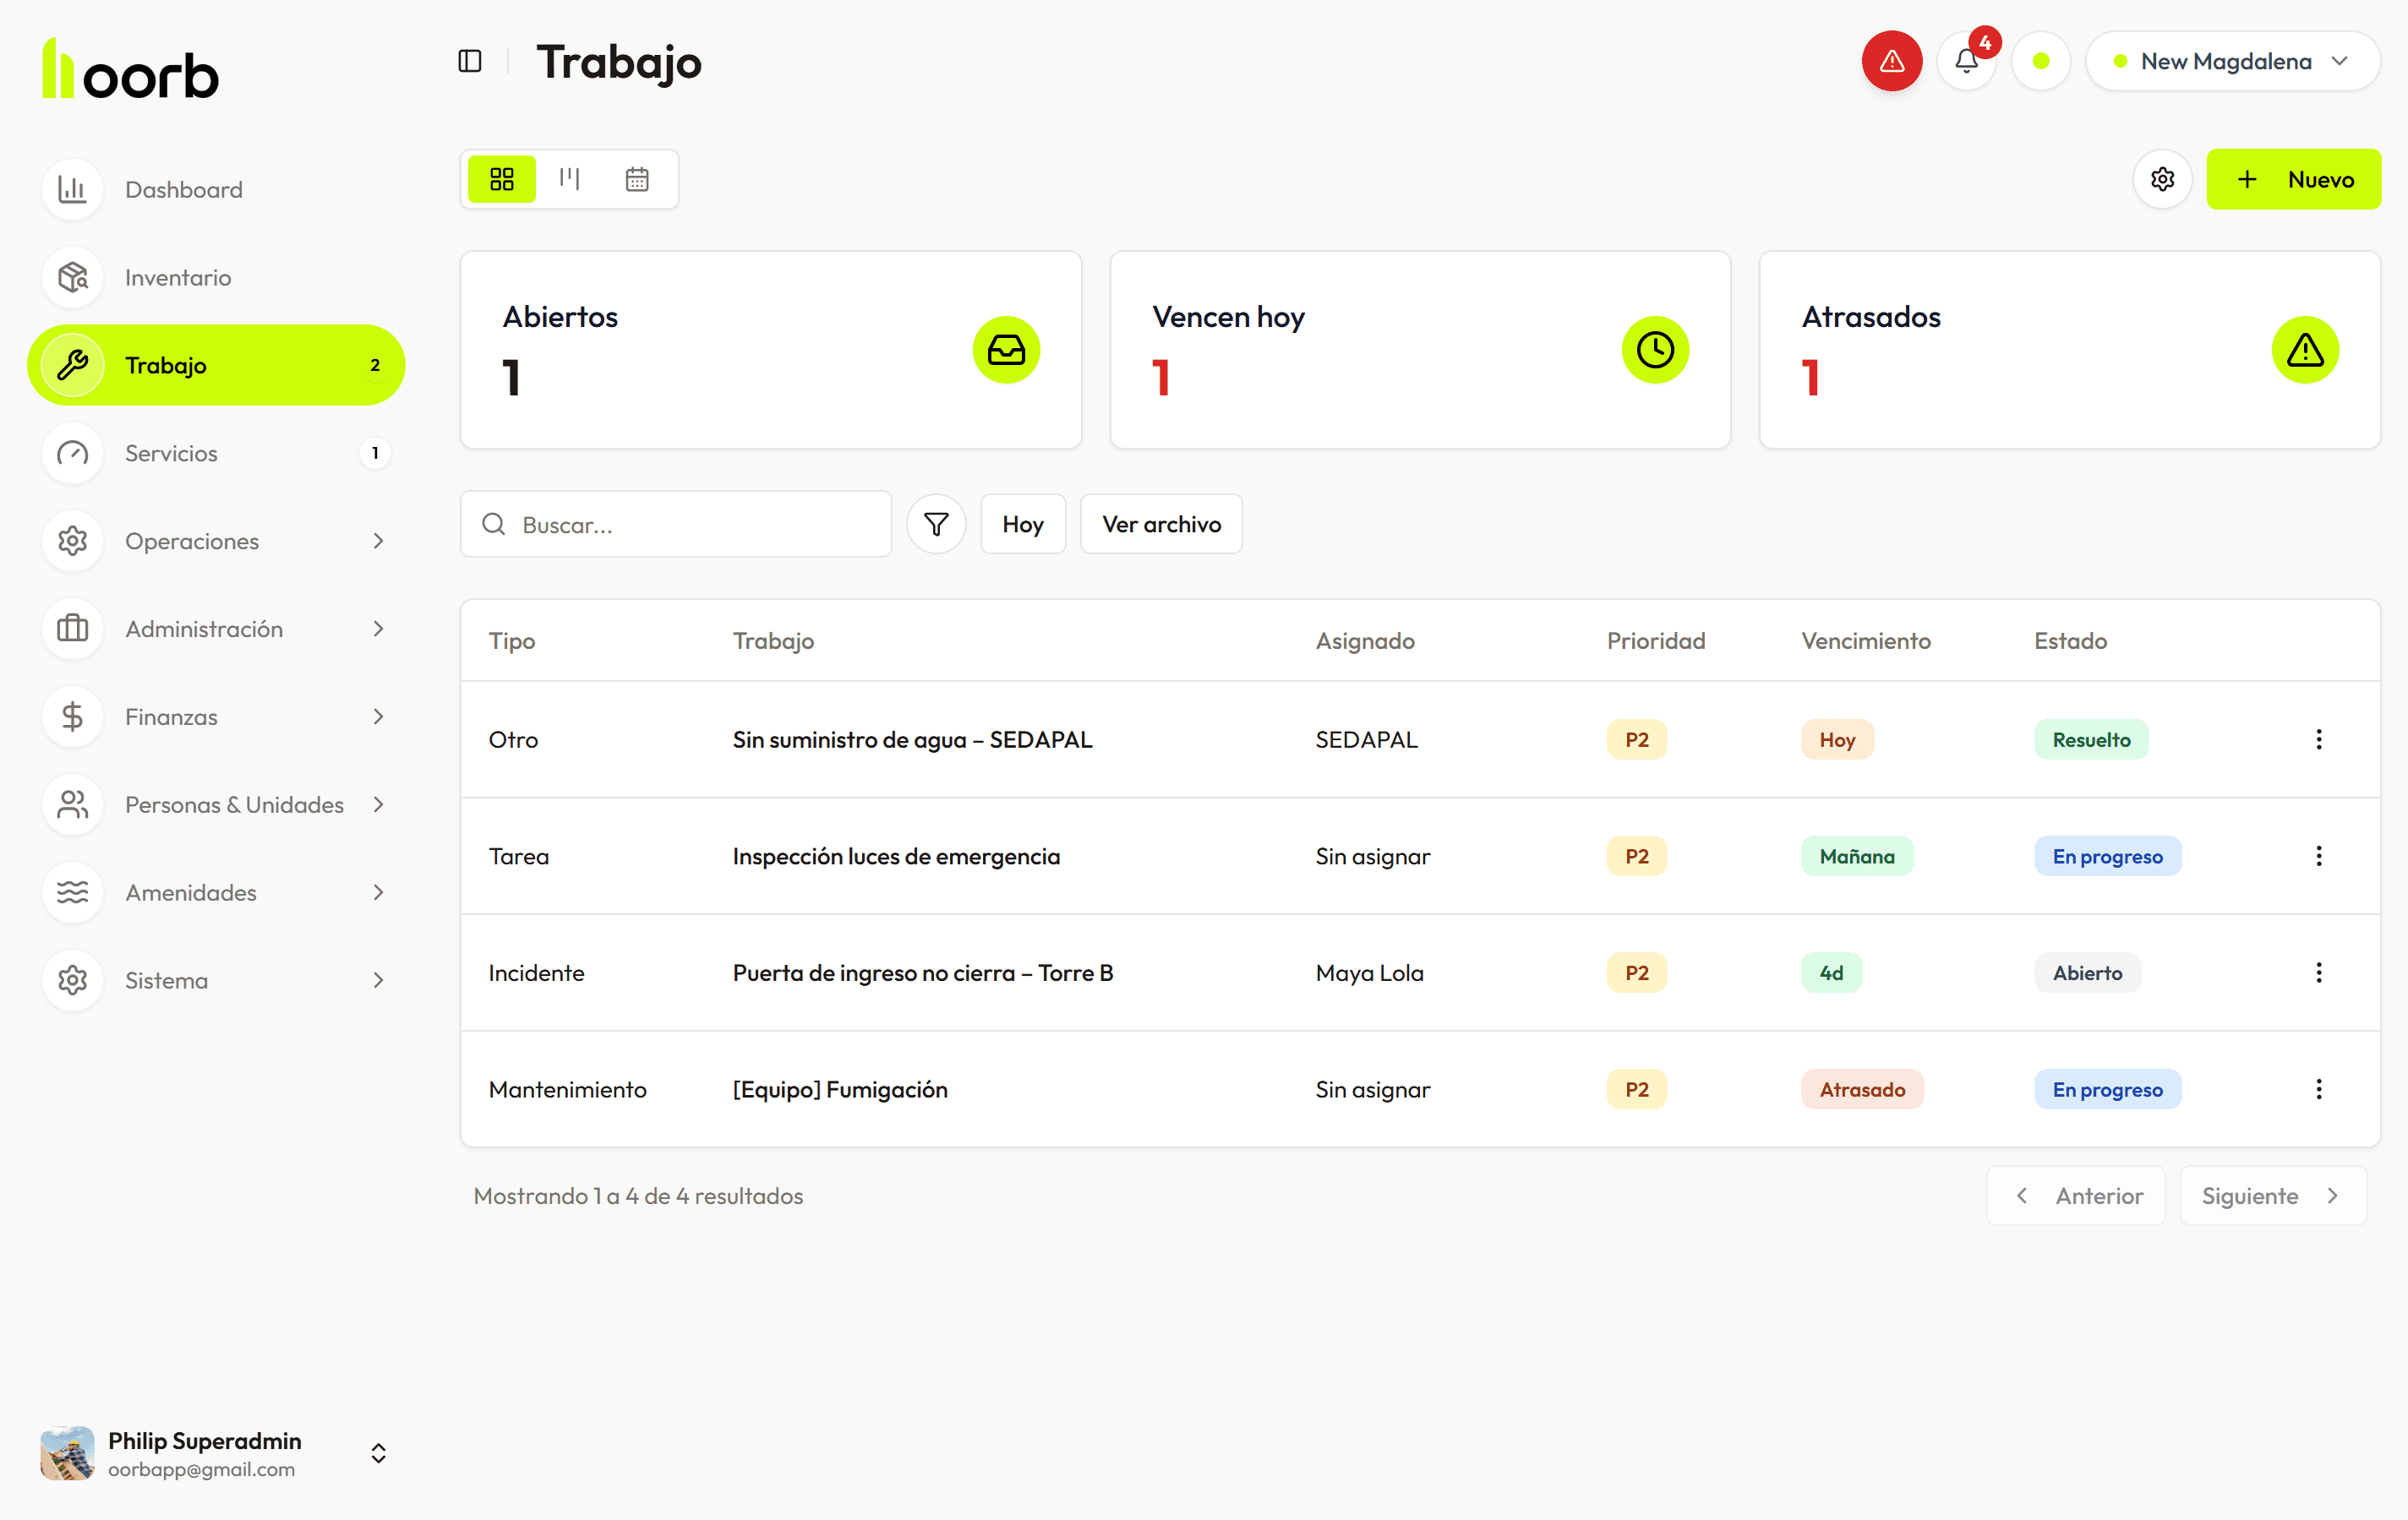Screen dimensions: 2408x1520
Task: Switch to kanban board view
Action: [569, 179]
